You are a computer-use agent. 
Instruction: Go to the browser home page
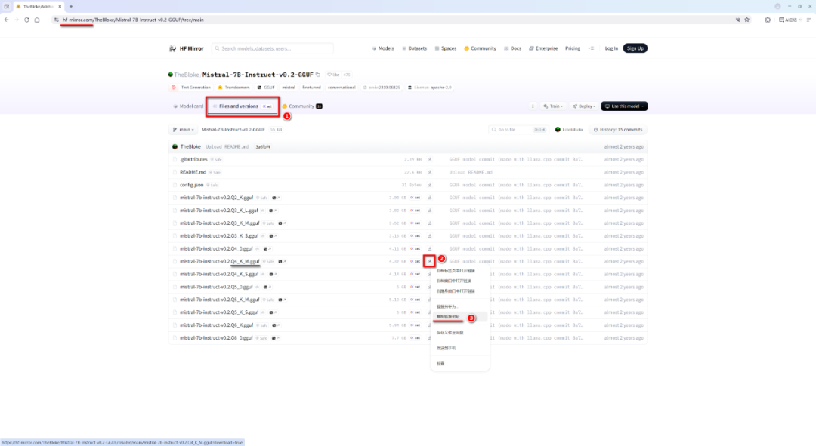pos(37,20)
